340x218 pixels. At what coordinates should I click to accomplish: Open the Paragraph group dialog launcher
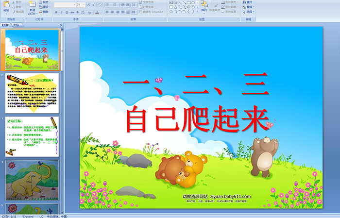pyautogui.click(x=165, y=19)
